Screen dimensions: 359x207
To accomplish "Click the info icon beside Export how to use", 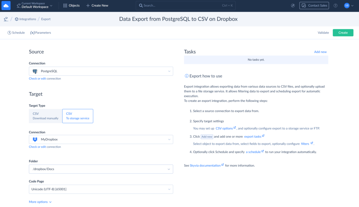I will 186,76.
